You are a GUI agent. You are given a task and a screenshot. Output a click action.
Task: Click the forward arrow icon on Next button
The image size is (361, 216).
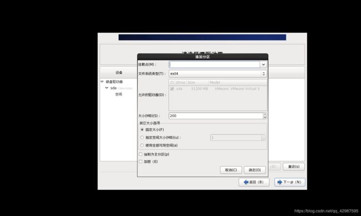(280, 182)
